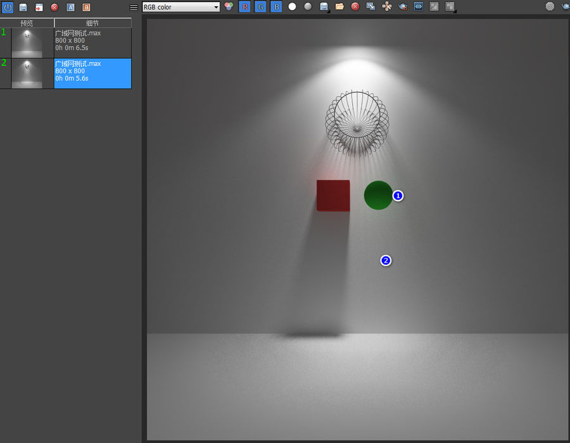
Task: Toggle the green channel button
Action: click(260, 6)
